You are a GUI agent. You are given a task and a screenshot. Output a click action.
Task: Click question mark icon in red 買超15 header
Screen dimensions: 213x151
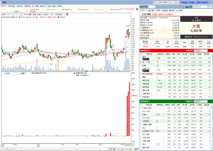coord(185,51)
